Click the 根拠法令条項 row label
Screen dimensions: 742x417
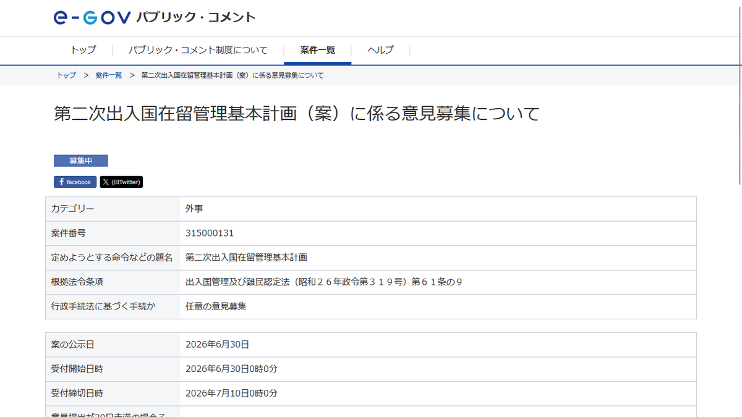coord(77,282)
